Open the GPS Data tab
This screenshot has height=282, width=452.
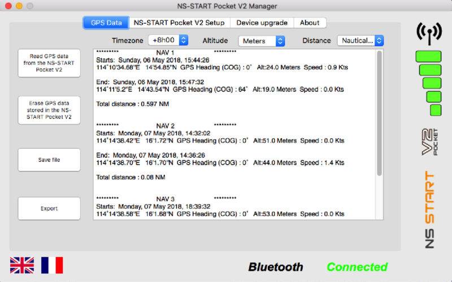coord(106,23)
